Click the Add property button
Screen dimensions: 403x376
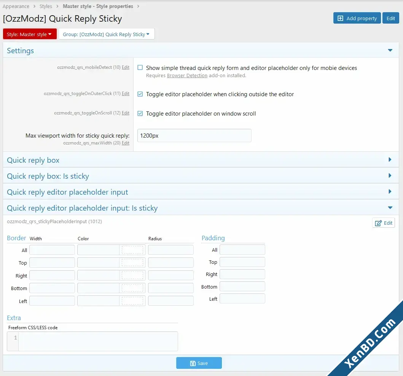pos(357,18)
